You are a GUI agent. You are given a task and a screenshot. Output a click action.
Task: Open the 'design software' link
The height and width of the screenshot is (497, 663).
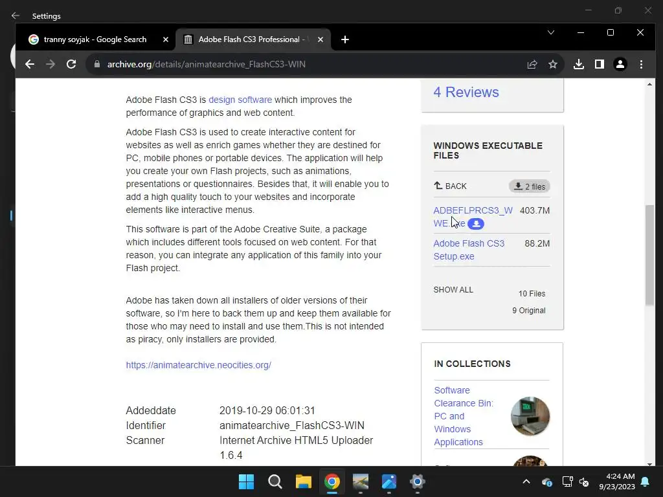[x=240, y=100]
